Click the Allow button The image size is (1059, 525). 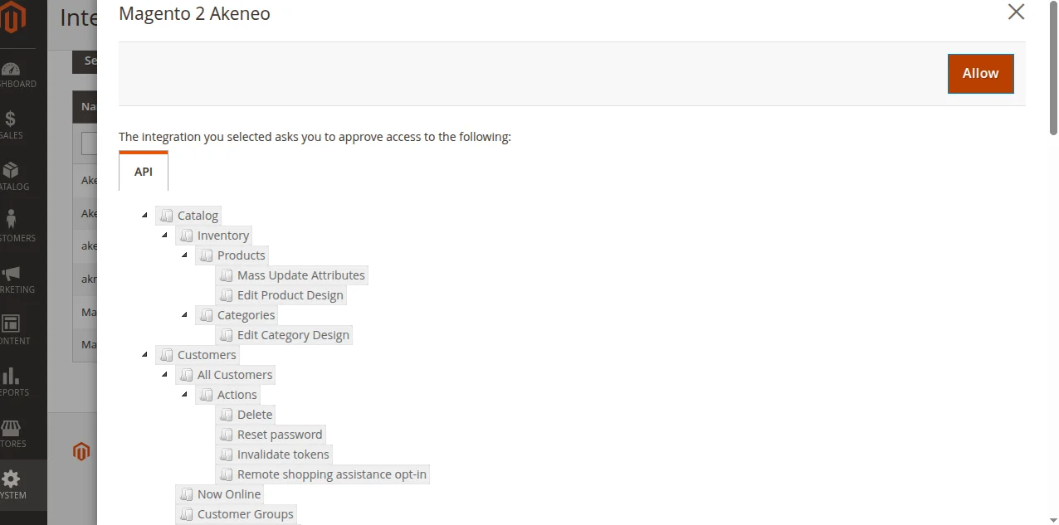(x=980, y=73)
